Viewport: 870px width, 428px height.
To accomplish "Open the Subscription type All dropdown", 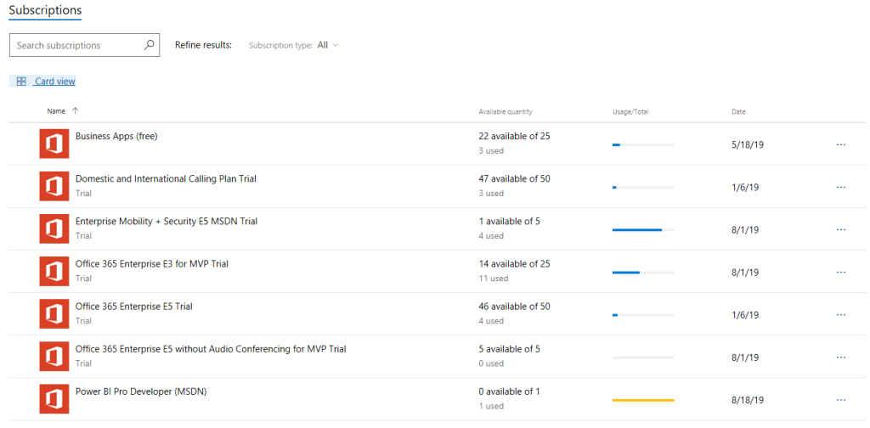I will point(328,46).
